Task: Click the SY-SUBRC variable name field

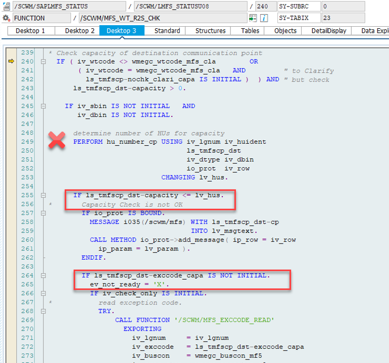Action: 299,7
